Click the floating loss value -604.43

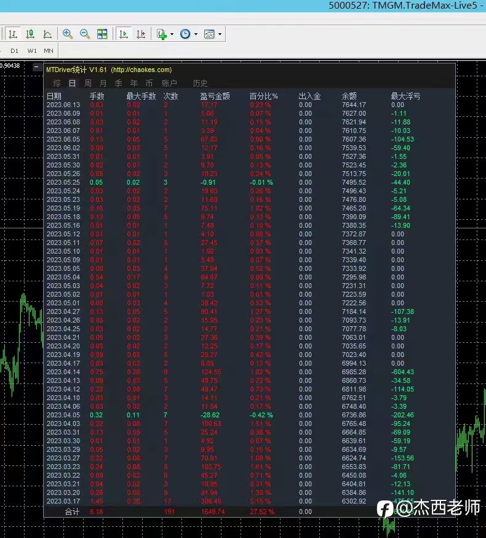(402, 372)
